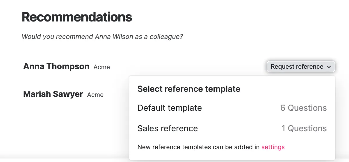Click the chevron arrow on Request reference
Viewport: 349px width, 162px height.
click(329, 67)
